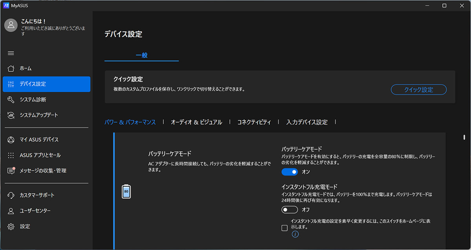471x250 pixels.
Task: Open ユーザーセンター page
Action: (x=46, y=211)
